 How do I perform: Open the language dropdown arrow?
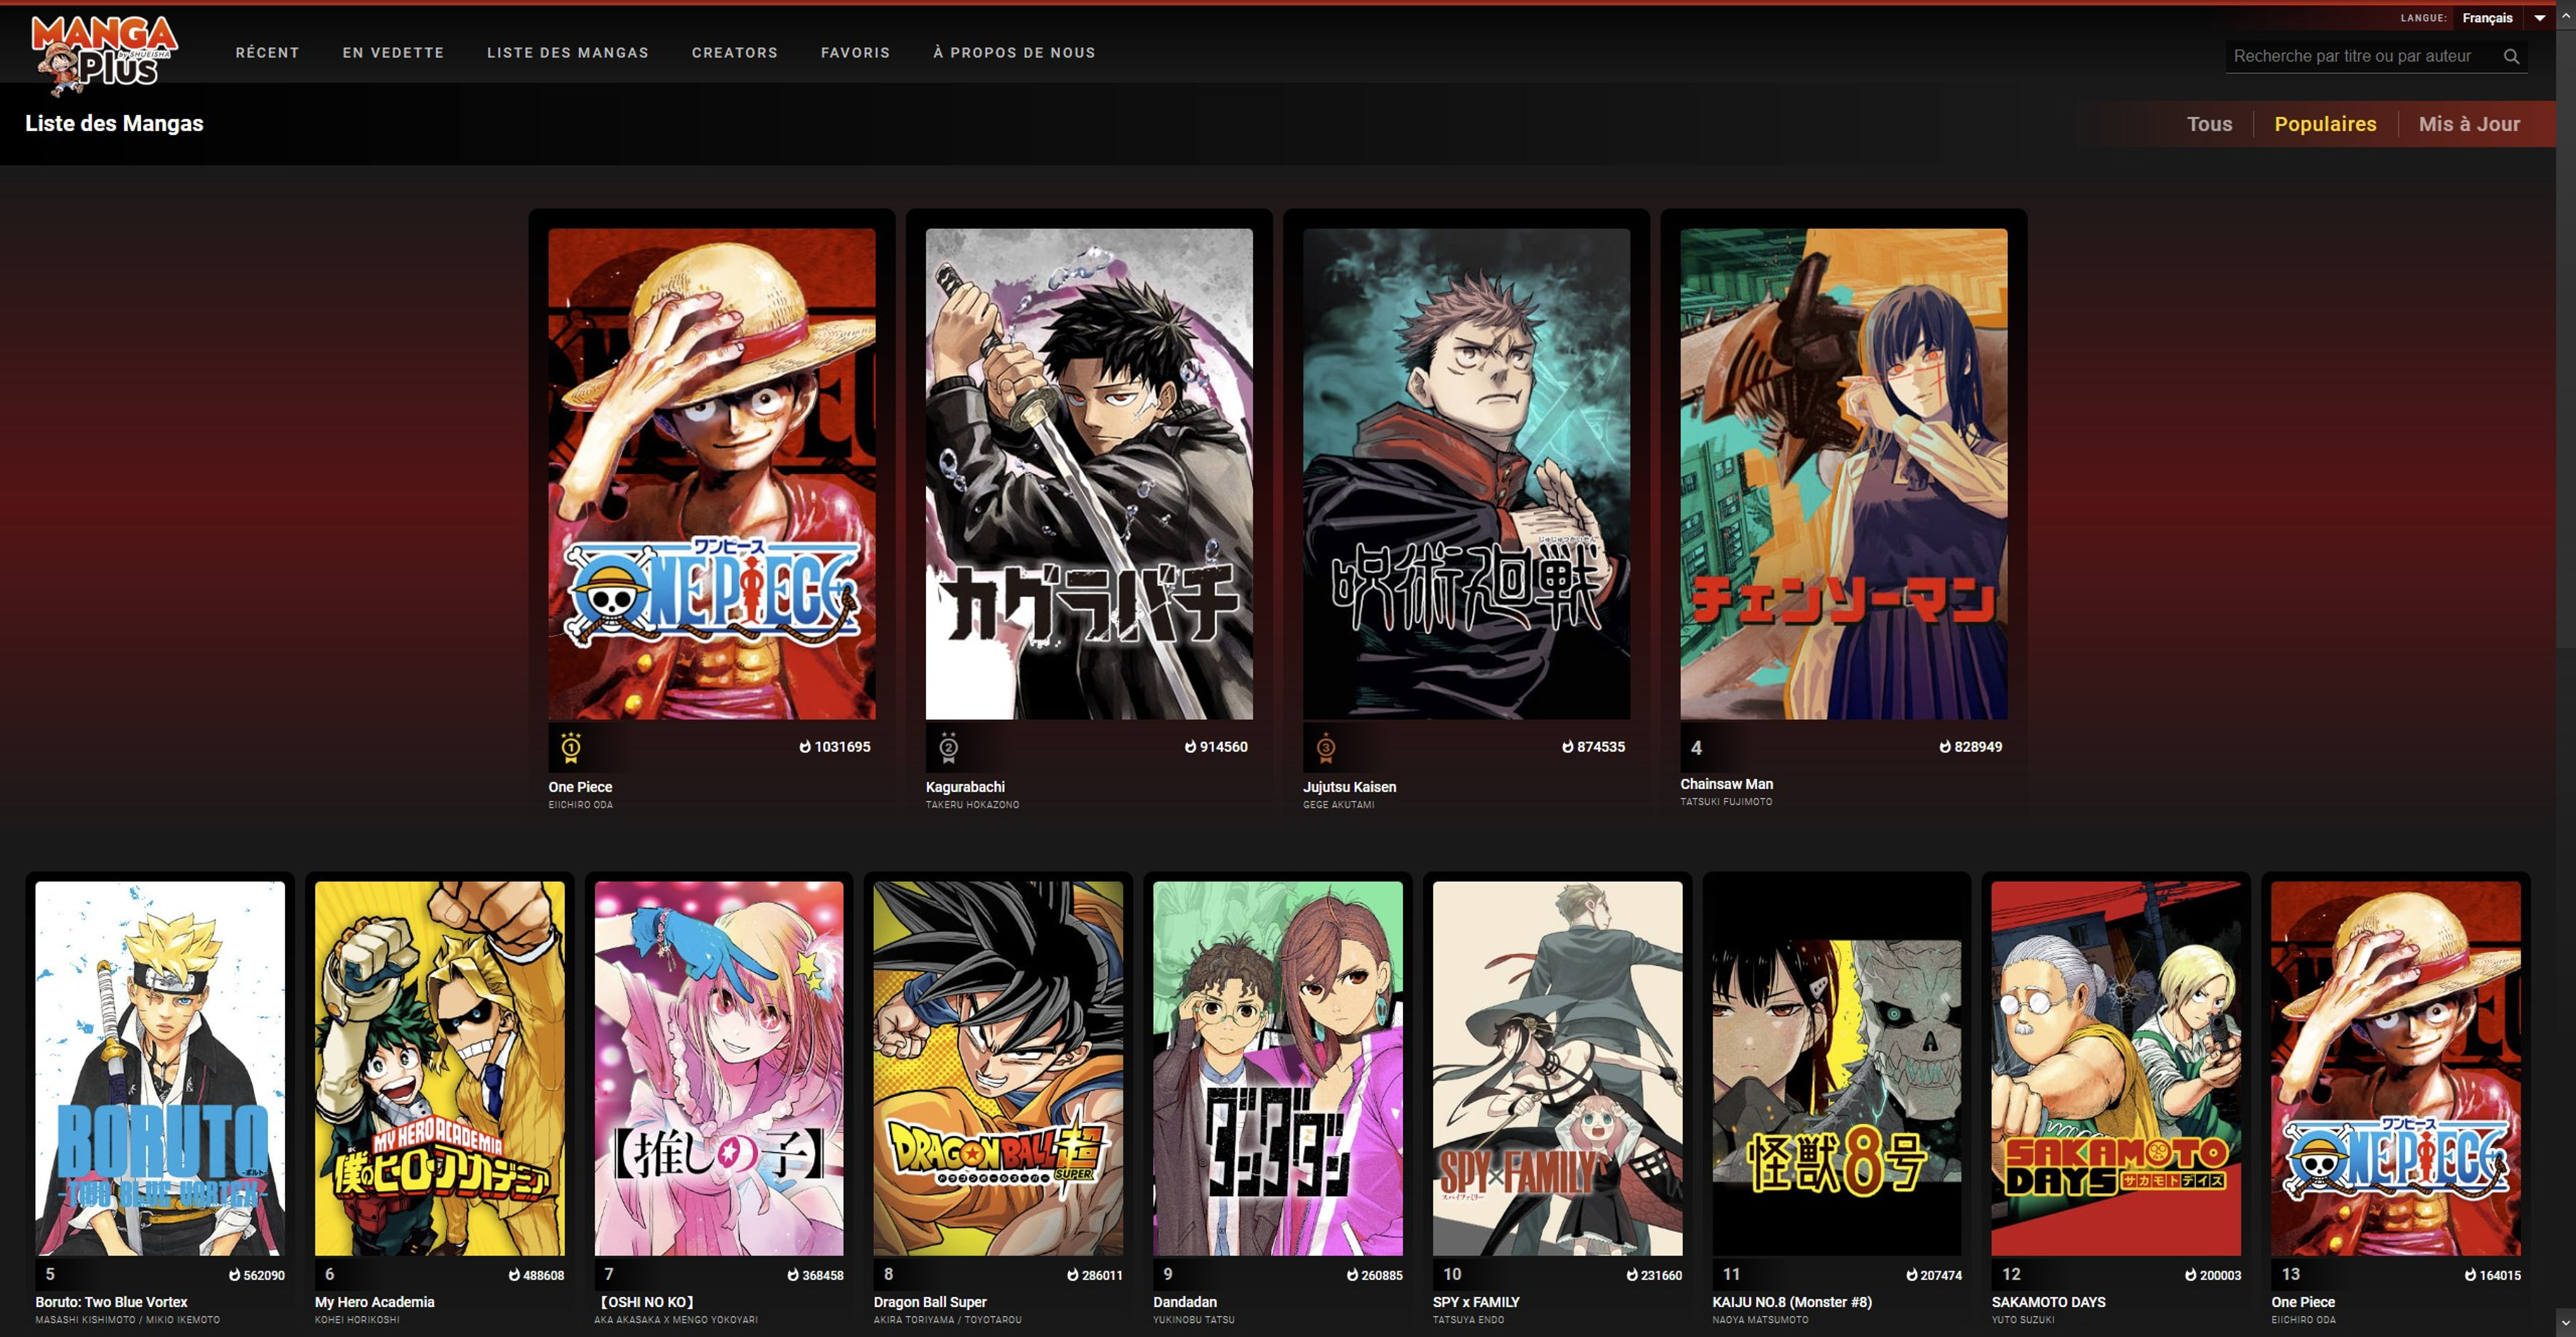click(x=2539, y=18)
